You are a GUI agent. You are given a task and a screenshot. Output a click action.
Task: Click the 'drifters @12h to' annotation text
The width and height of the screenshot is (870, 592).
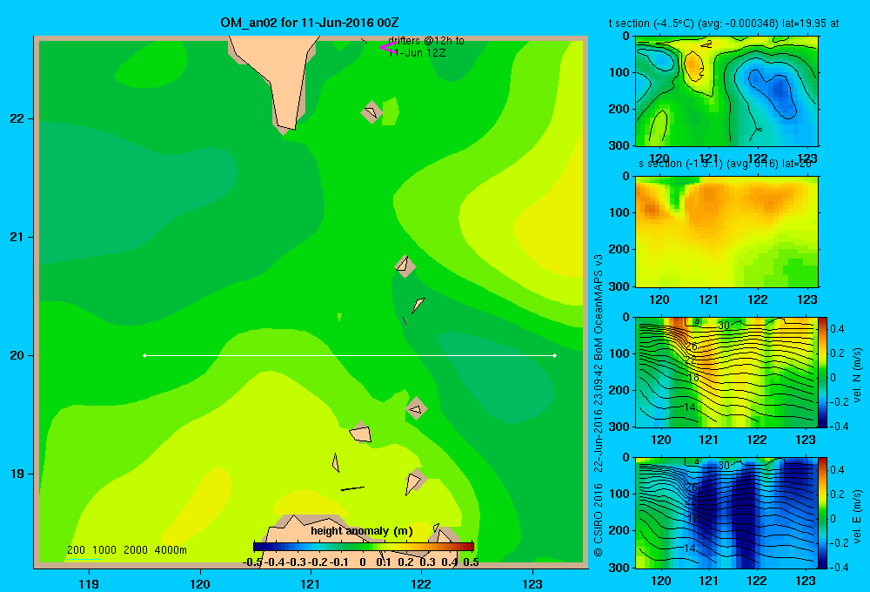(426, 41)
